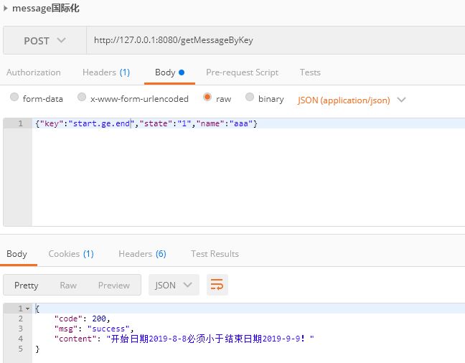This screenshot has height=363, width=465.
Task: Open the Tests tab
Action: pos(310,72)
